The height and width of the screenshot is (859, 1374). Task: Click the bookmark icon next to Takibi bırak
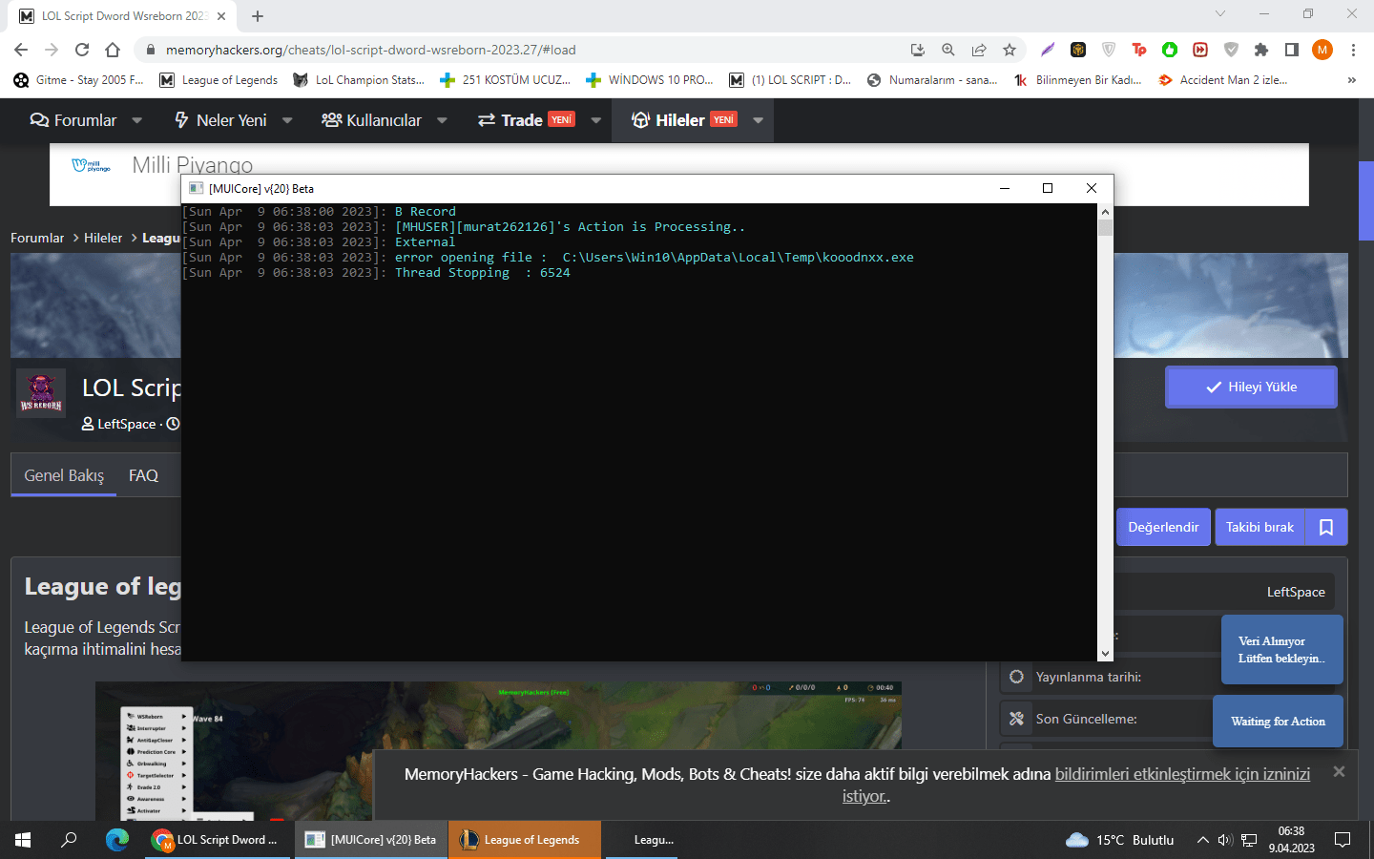(1326, 527)
